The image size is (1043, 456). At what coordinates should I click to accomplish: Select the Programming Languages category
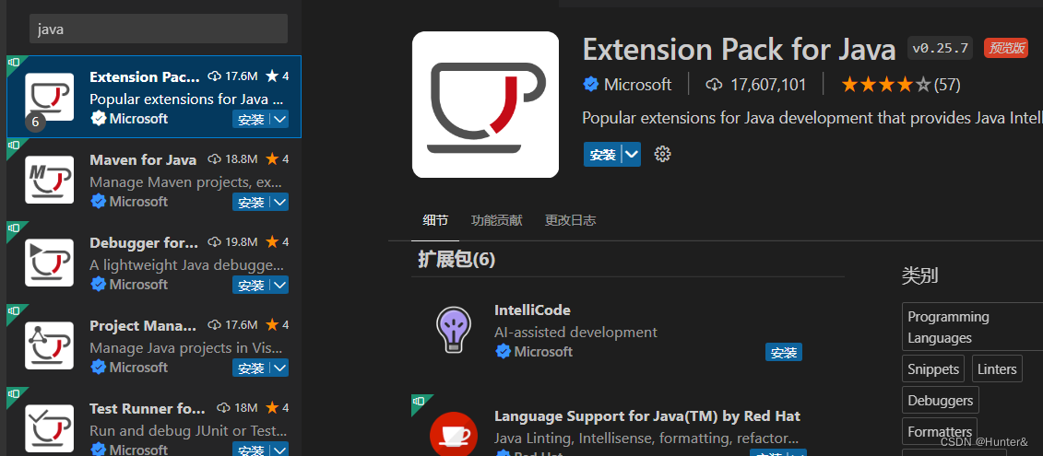(x=973, y=327)
